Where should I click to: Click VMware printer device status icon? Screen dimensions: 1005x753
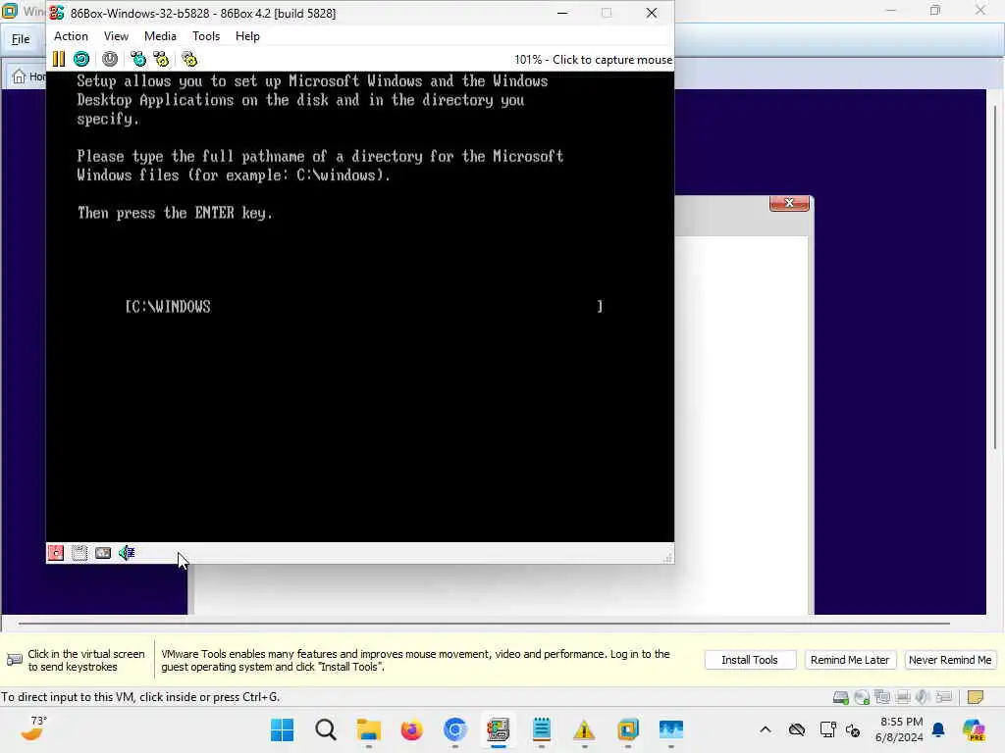[x=903, y=697]
